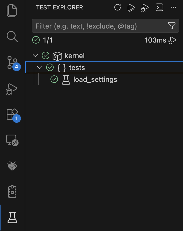Open the Run and Debug view
The image size is (183, 231).
[12, 89]
